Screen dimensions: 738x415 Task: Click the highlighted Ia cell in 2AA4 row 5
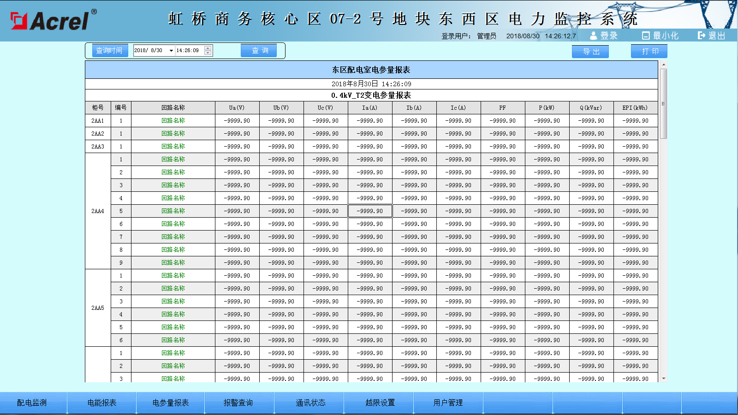click(x=370, y=211)
